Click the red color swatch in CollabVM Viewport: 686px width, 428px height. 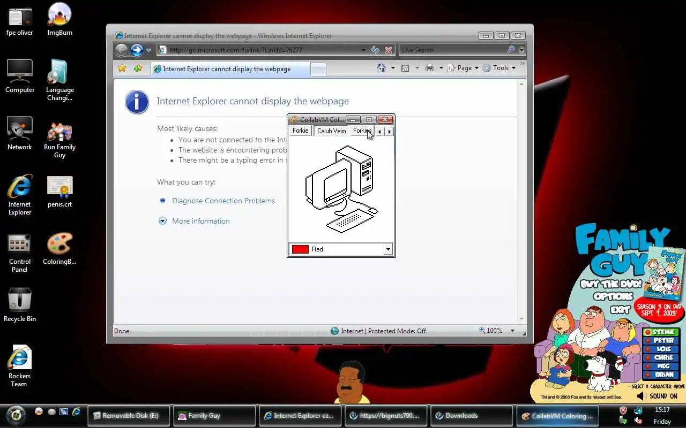point(300,249)
